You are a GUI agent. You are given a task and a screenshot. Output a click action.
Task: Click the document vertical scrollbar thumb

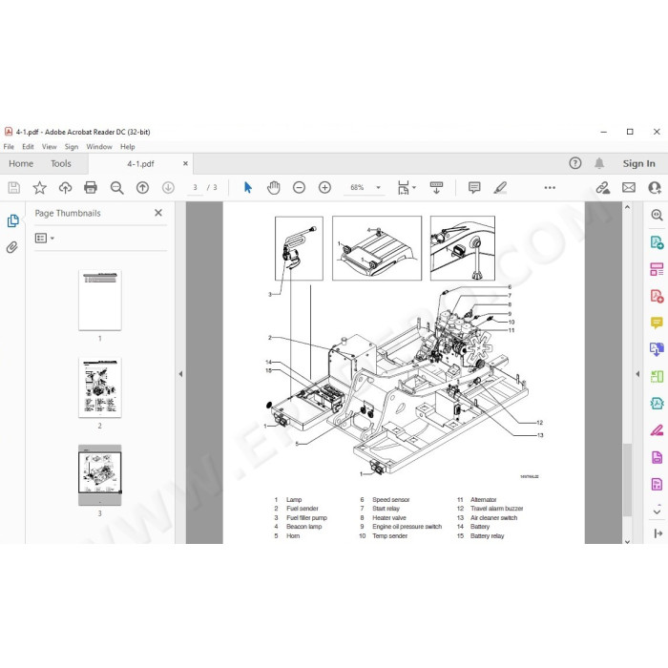coord(627,480)
